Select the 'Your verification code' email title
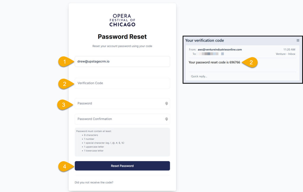The height and width of the screenshot is (192, 303). coord(204,40)
